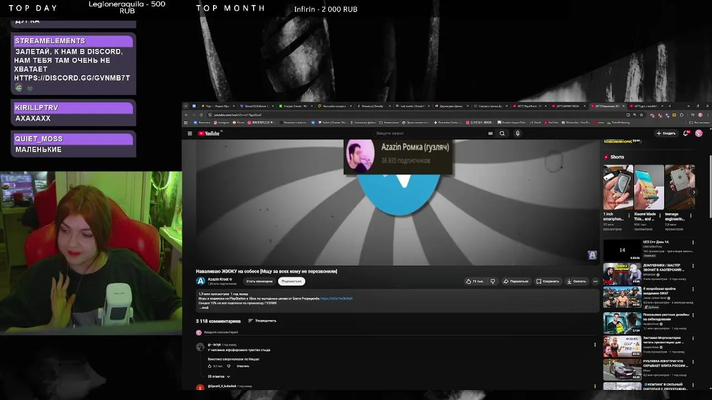The height and width of the screenshot is (400, 712).
Task: Open menu of 1 inch smartphone Short
Action: 629,216
